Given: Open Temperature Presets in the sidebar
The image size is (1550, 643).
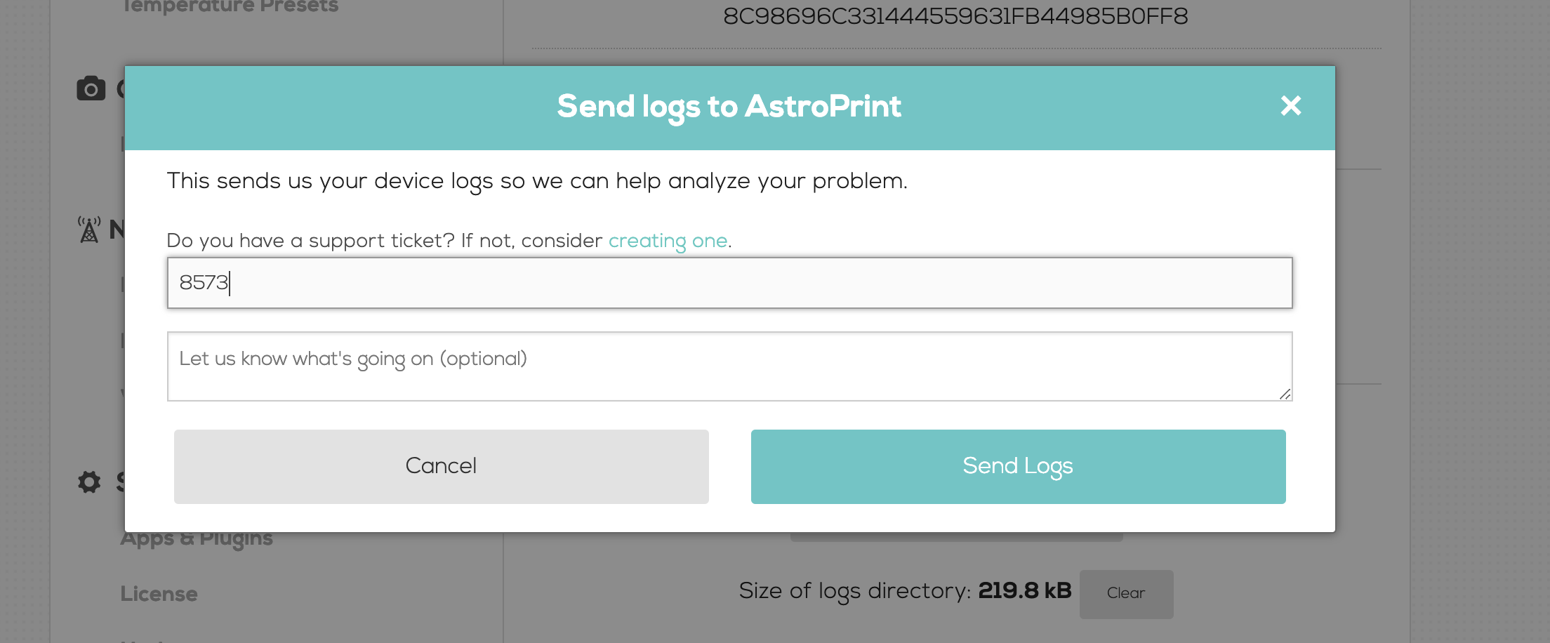Looking at the screenshot, I should [x=230, y=7].
